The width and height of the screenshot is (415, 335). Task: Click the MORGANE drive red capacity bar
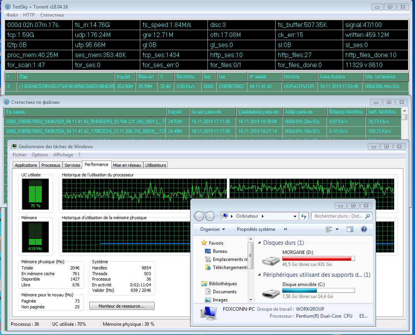click(318, 259)
